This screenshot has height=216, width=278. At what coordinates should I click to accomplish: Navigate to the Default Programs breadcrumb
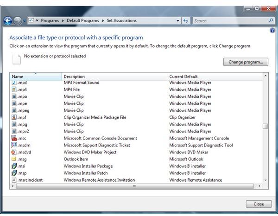pyautogui.click(x=83, y=20)
